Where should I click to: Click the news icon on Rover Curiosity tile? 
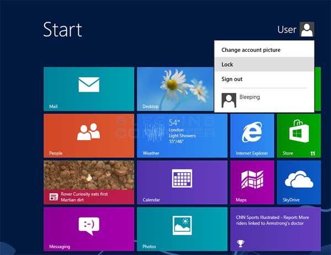pyautogui.click(x=54, y=197)
